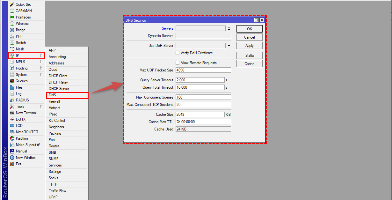The width and height of the screenshot is (392, 200).
Task: Expand the Use DoH Server dropdown arrow
Action: (229, 46)
